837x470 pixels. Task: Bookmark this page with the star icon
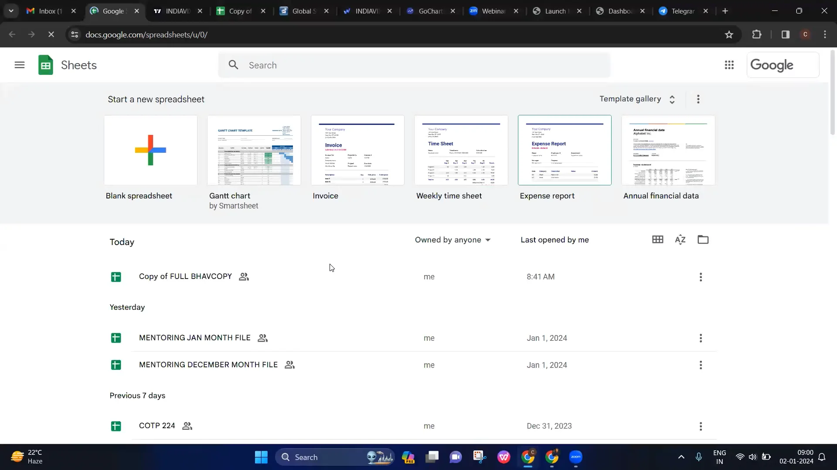(x=729, y=34)
